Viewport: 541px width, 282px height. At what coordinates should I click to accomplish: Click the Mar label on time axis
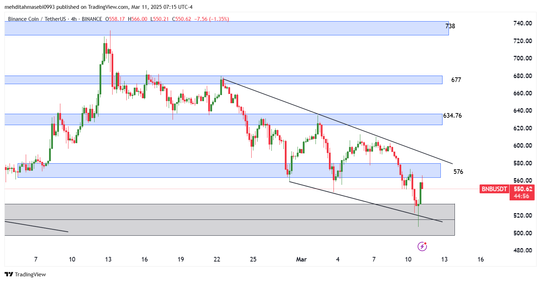pos(301,259)
